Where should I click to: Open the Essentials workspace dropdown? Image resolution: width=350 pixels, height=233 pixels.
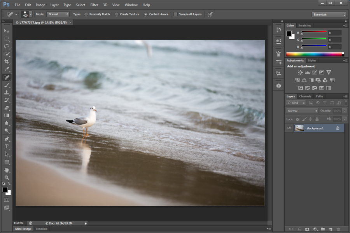tap(329, 14)
